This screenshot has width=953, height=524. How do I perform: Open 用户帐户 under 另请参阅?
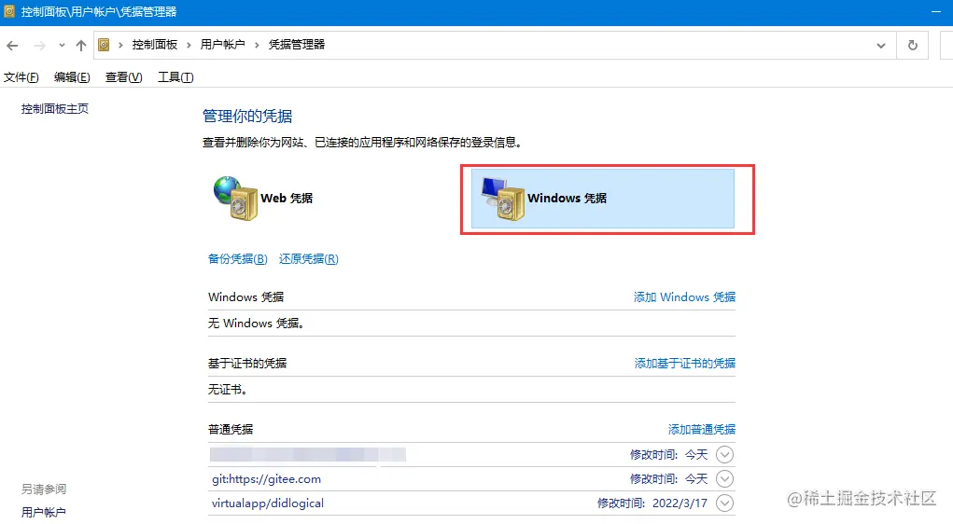[43, 513]
